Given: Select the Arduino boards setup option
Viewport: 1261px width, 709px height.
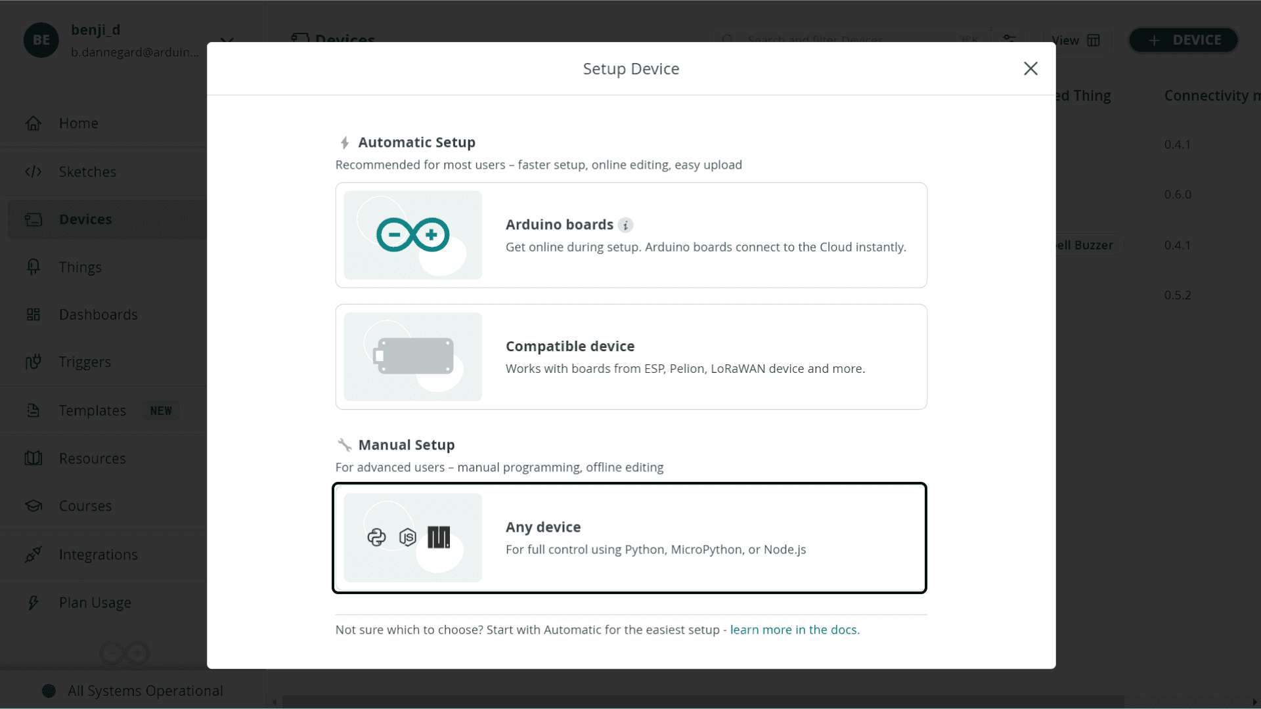Looking at the screenshot, I should click(630, 235).
